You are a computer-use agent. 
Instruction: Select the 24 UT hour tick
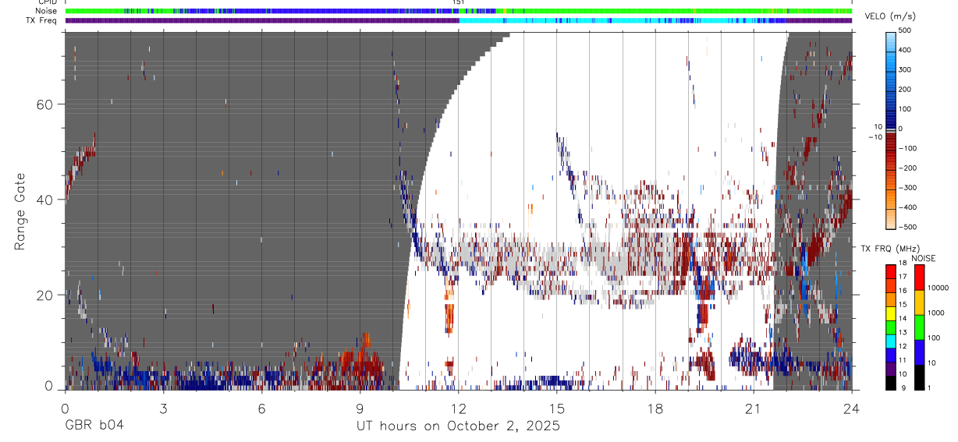[852, 408]
